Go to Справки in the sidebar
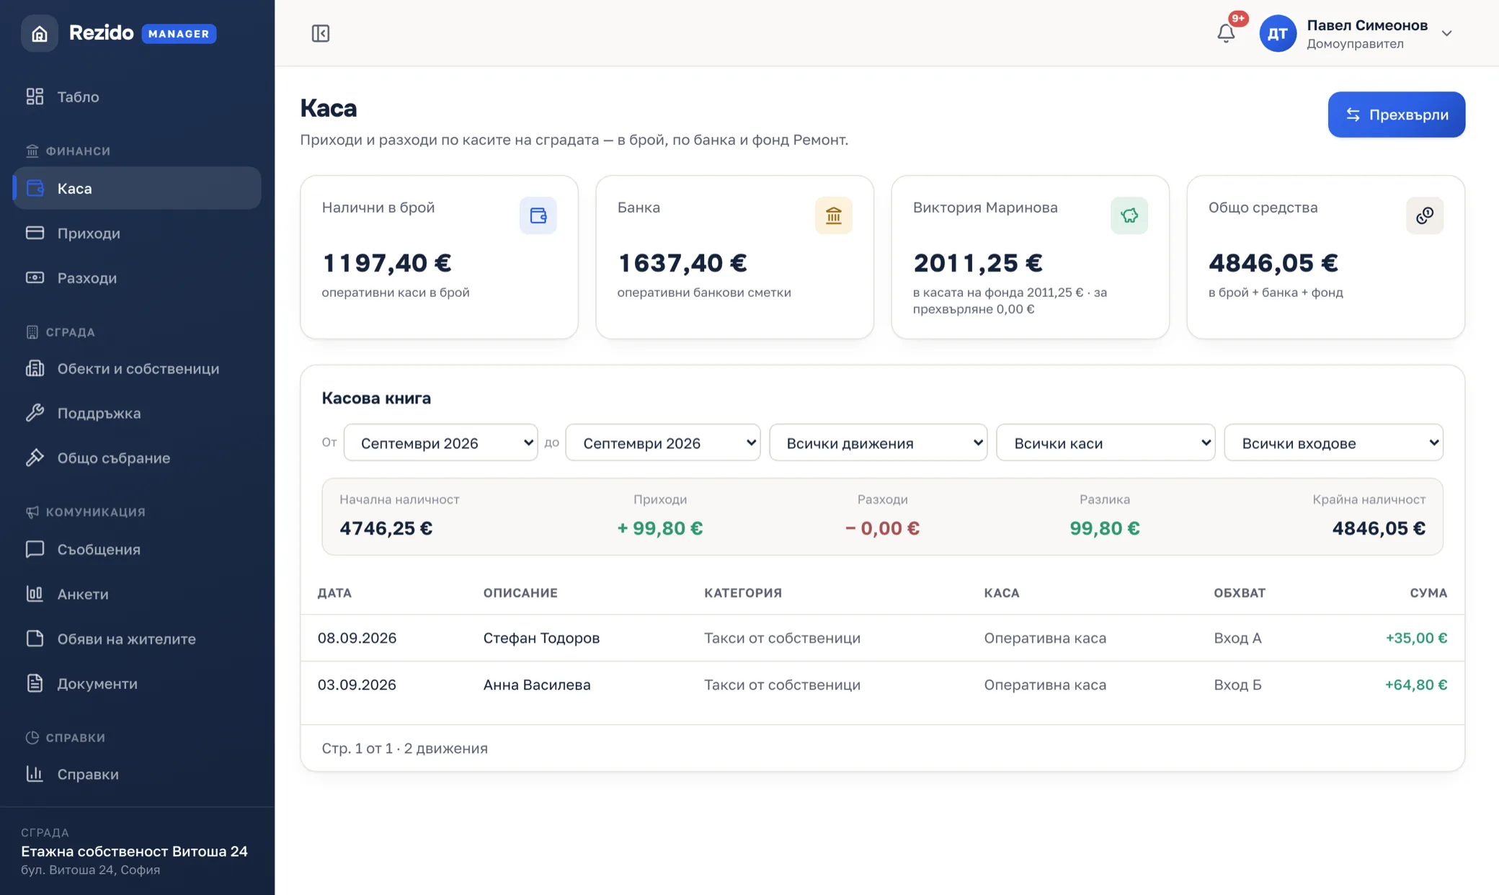Screen dimensions: 1499x895 pos(137,774)
